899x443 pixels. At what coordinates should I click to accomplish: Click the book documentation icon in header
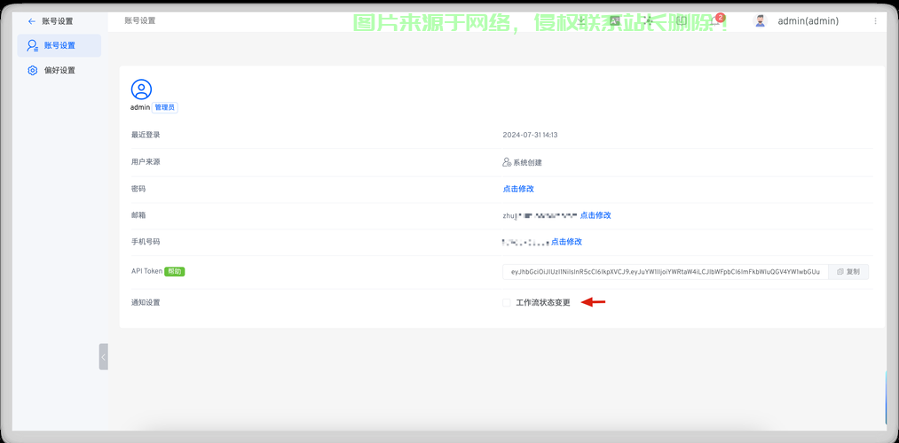click(682, 20)
